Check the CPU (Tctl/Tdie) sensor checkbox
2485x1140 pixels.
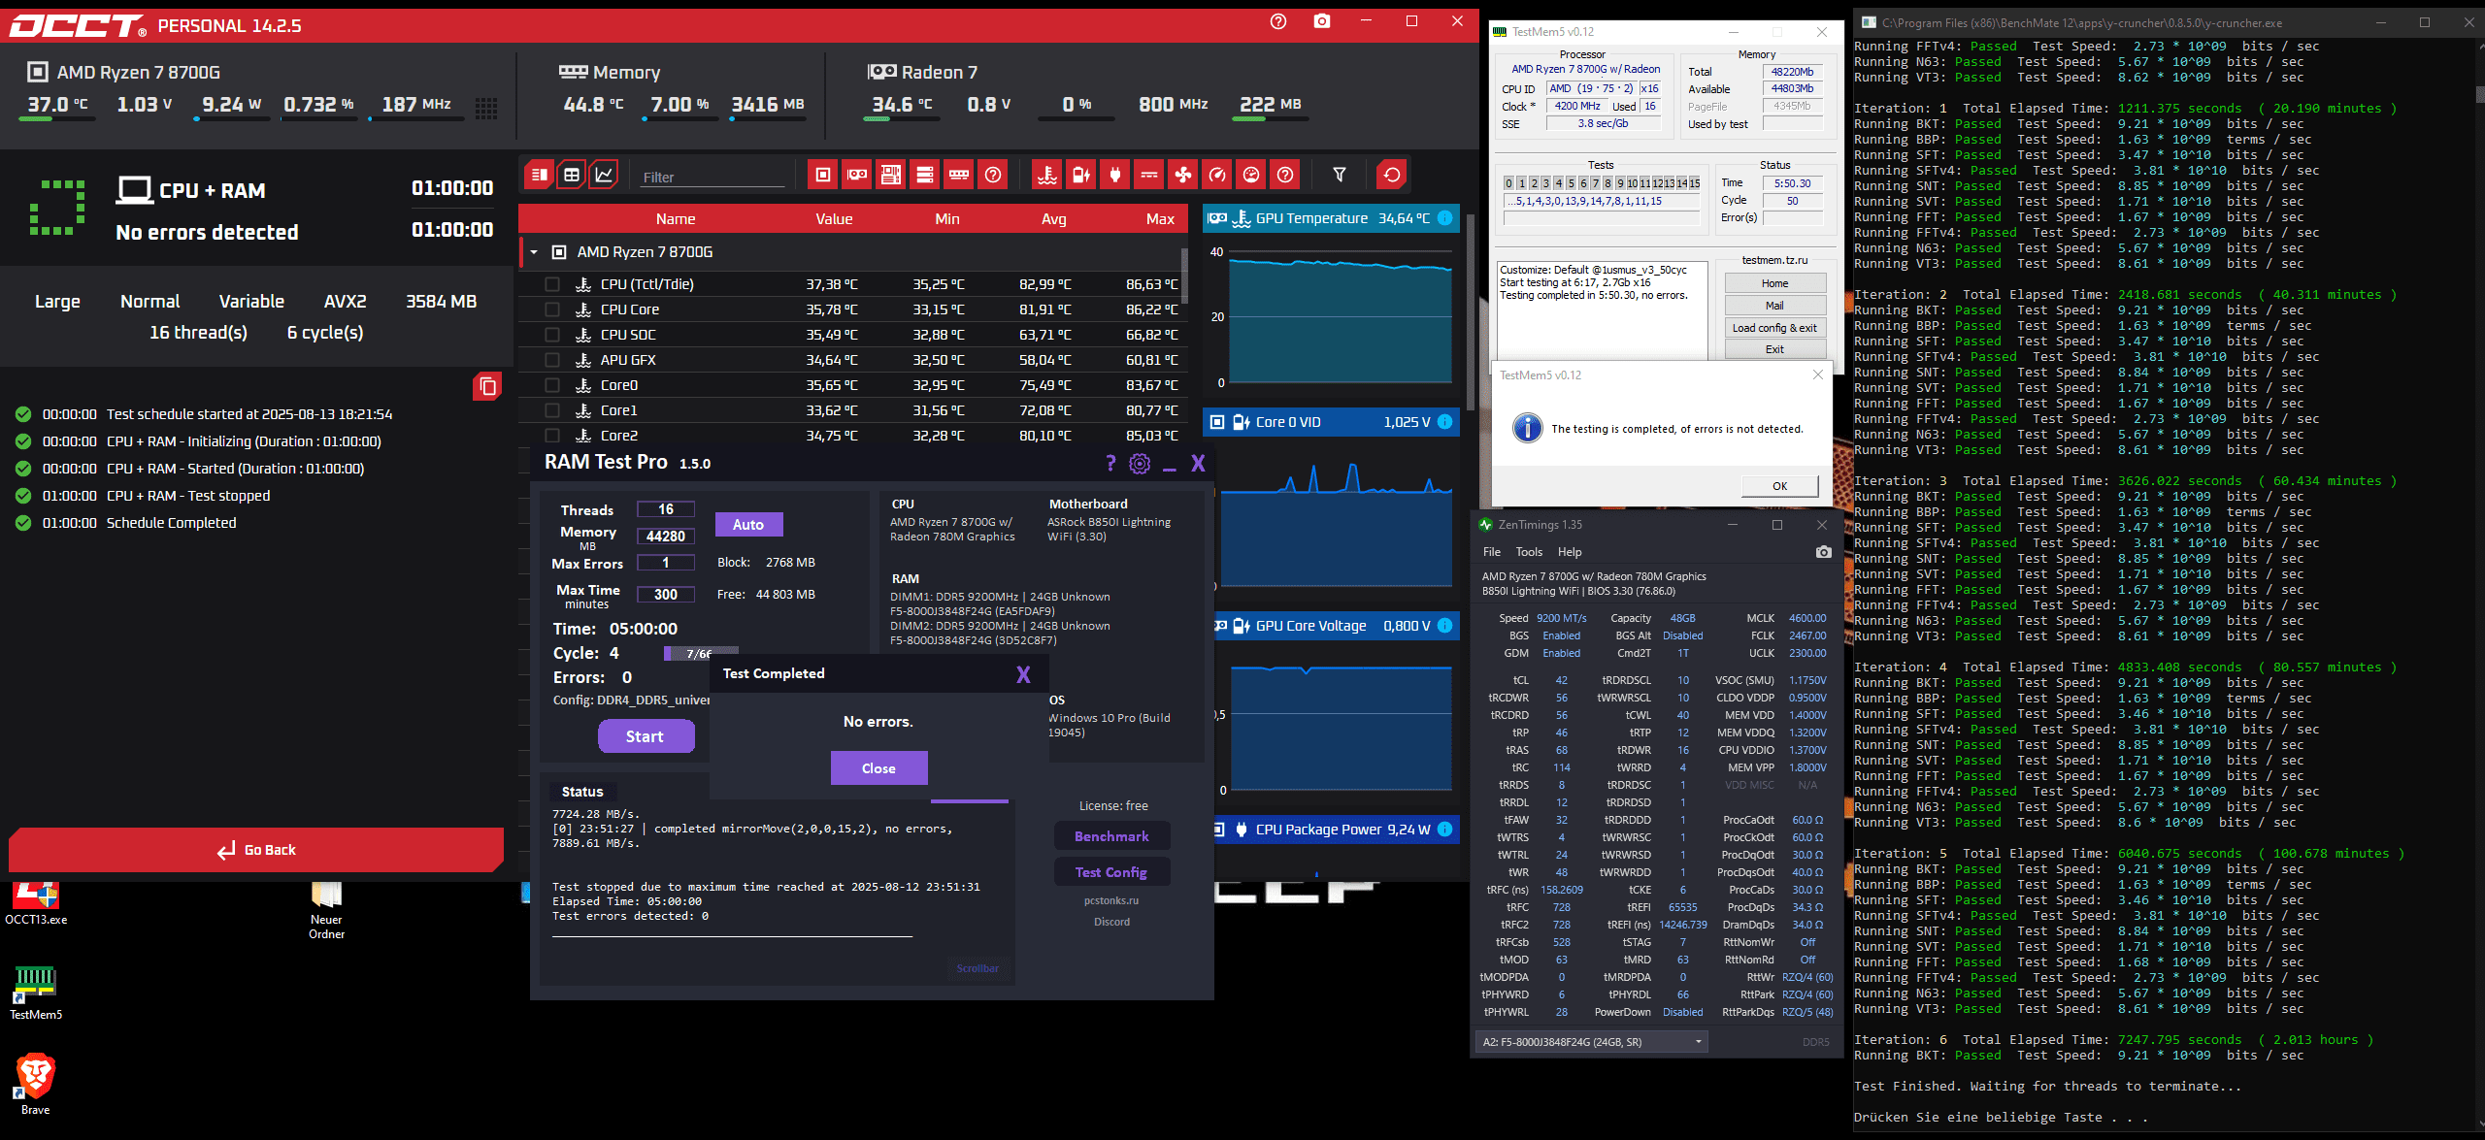click(552, 284)
